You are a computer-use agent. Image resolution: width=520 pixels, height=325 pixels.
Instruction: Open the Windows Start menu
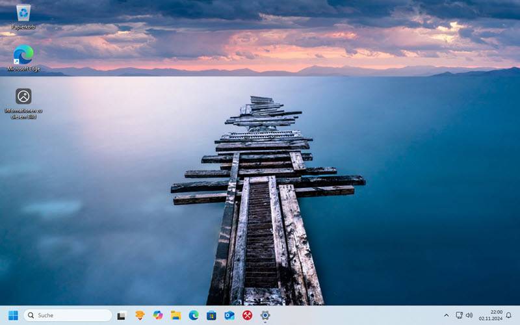coord(13,315)
